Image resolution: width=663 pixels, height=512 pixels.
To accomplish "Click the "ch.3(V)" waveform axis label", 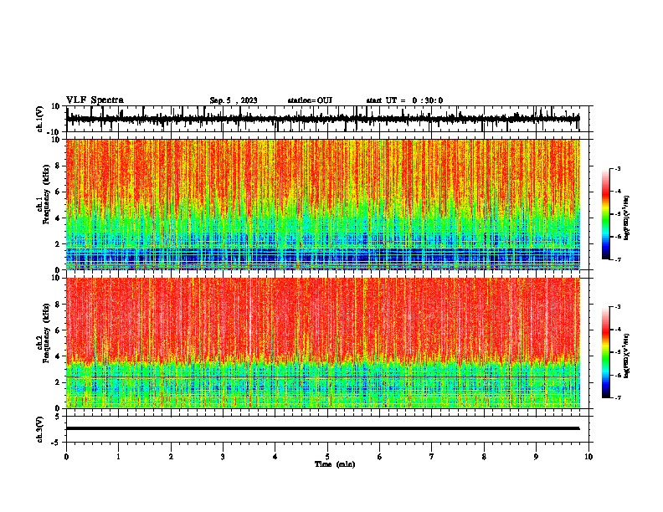I will (x=40, y=429).
